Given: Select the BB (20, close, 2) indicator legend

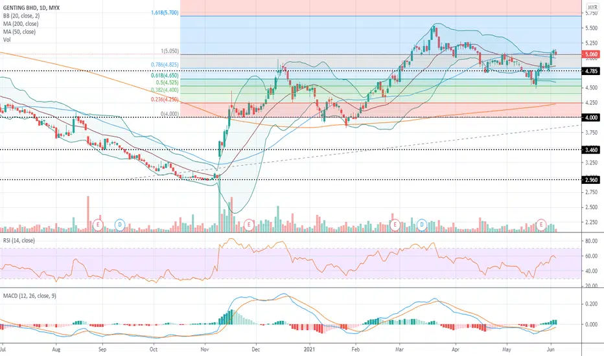Looking at the screenshot, I should point(21,16).
